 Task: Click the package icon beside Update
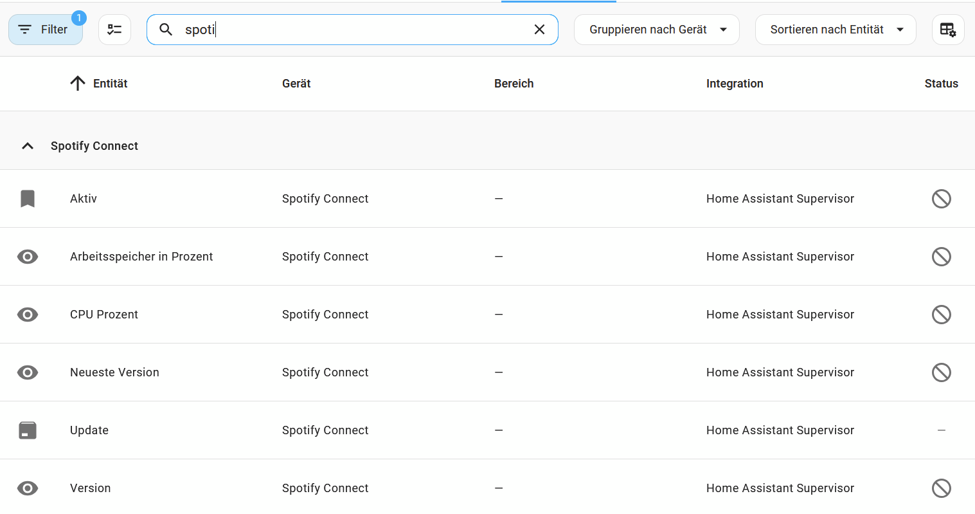[x=28, y=430]
